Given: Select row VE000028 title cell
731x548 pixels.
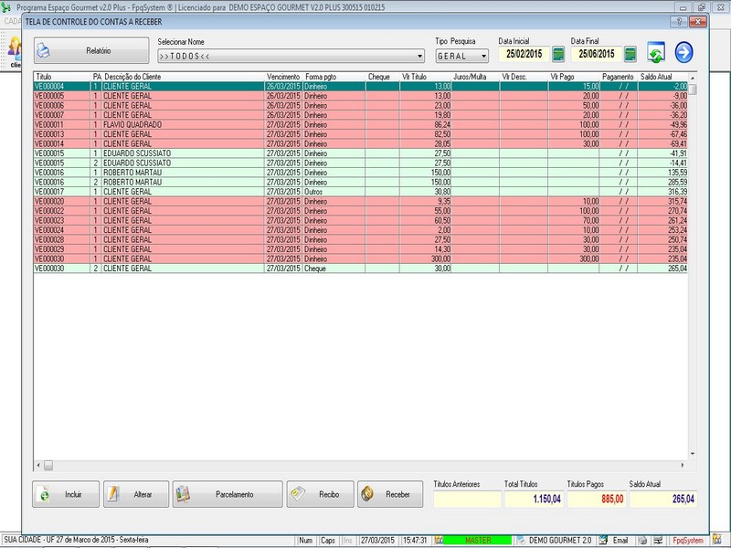Looking at the screenshot, I should (62, 239).
